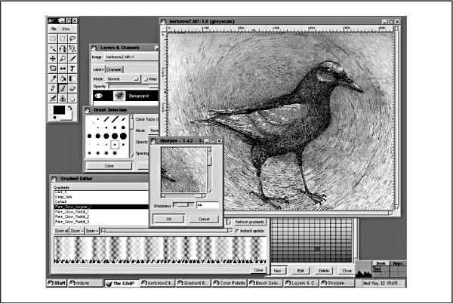Select the Magnify zoom tool
Image resolution: width=453 pixels, height=304 pixels.
coord(63,57)
